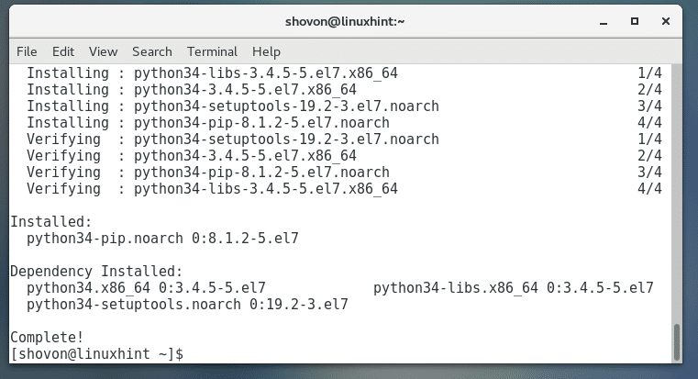Maximize the terminal window
The height and width of the screenshot is (379, 698).
[634, 19]
